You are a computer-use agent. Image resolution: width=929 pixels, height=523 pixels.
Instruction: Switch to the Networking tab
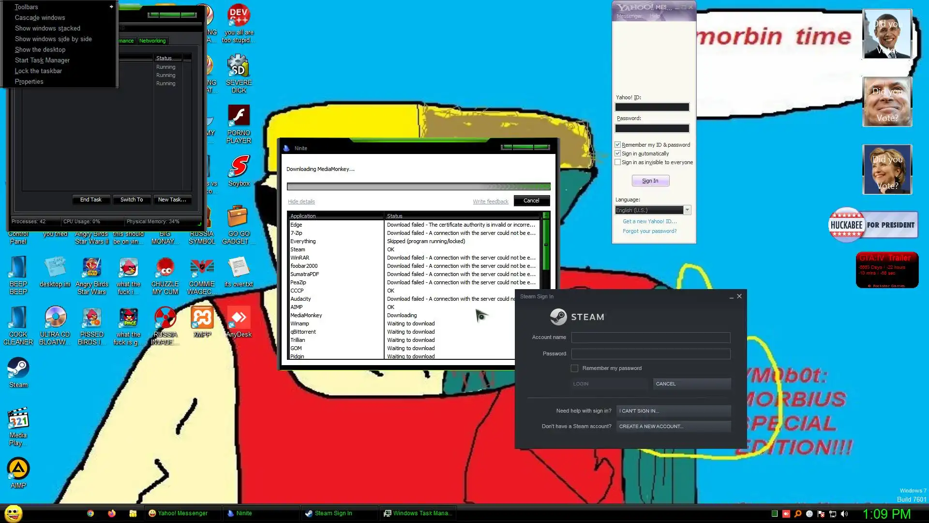click(x=152, y=41)
